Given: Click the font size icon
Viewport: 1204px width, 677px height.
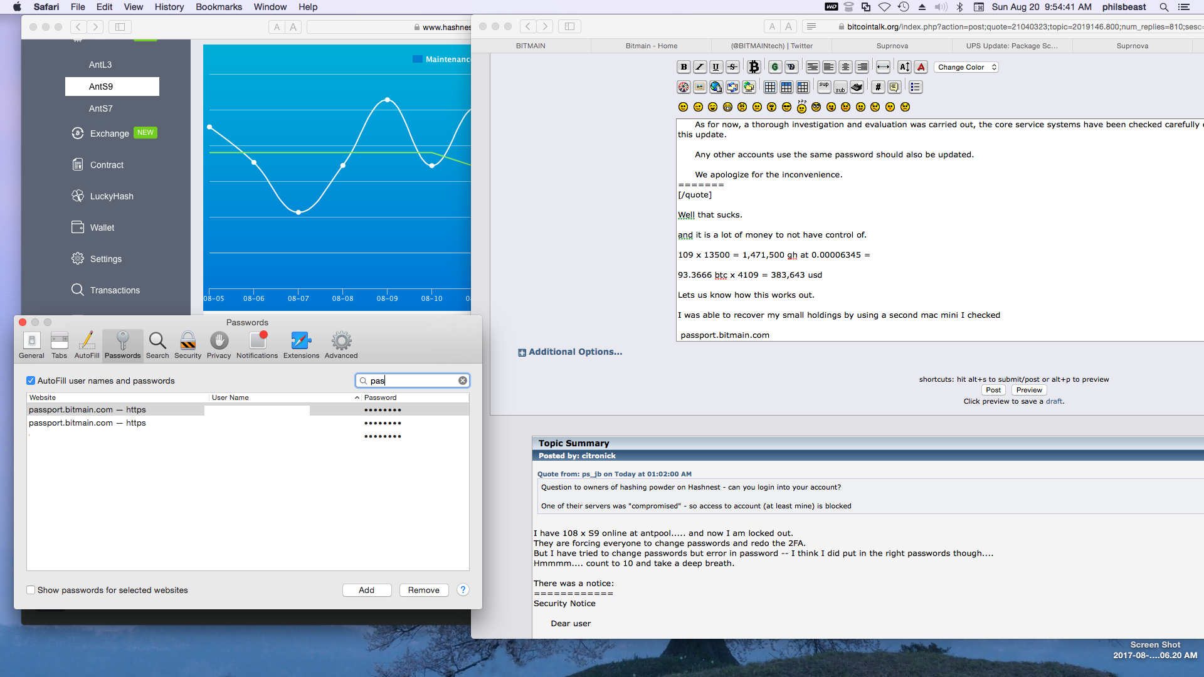Looking at the screenshot, I should click(x=904, y=67).
